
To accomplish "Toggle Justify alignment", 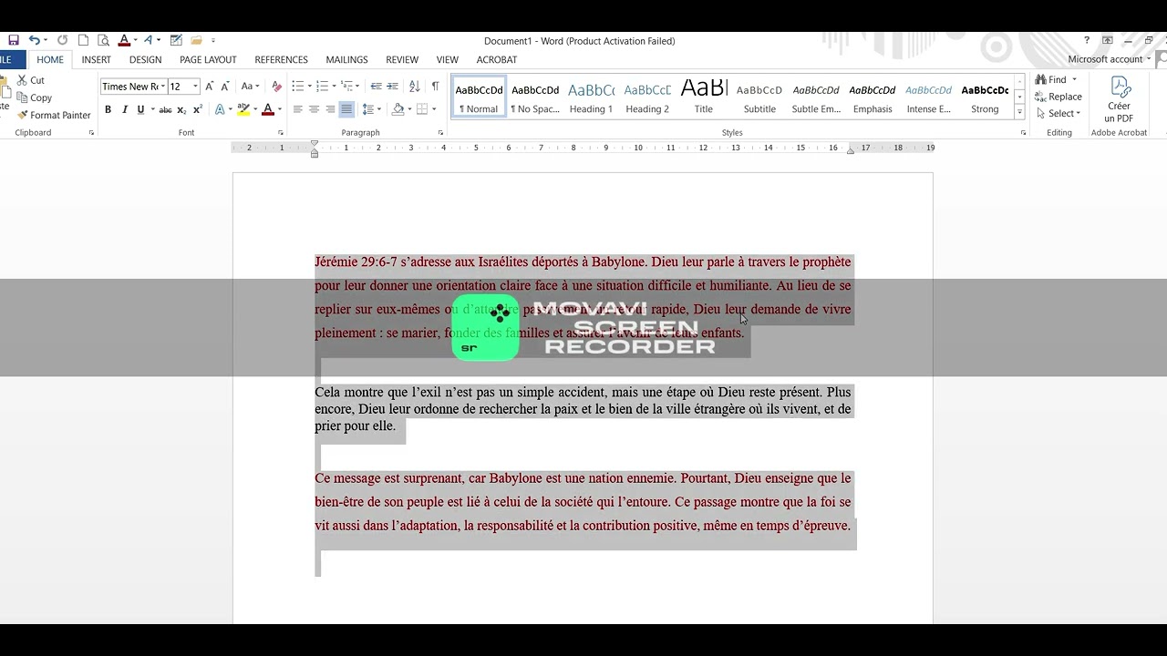I will click(346, 109).
